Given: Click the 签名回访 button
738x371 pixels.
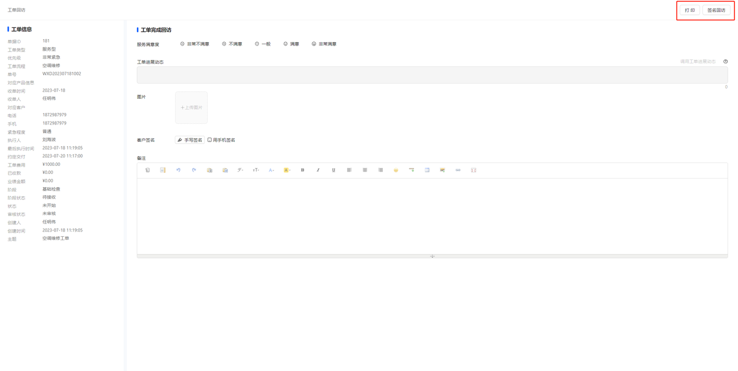Looking at the screenshot, I should tap(717, 10).
